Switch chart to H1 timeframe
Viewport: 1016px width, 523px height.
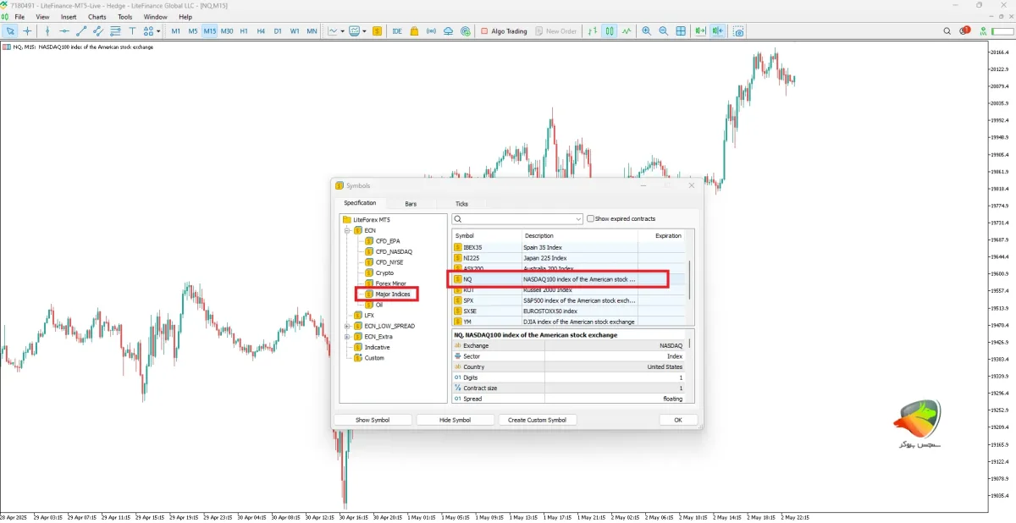click(x=244, y=31)
